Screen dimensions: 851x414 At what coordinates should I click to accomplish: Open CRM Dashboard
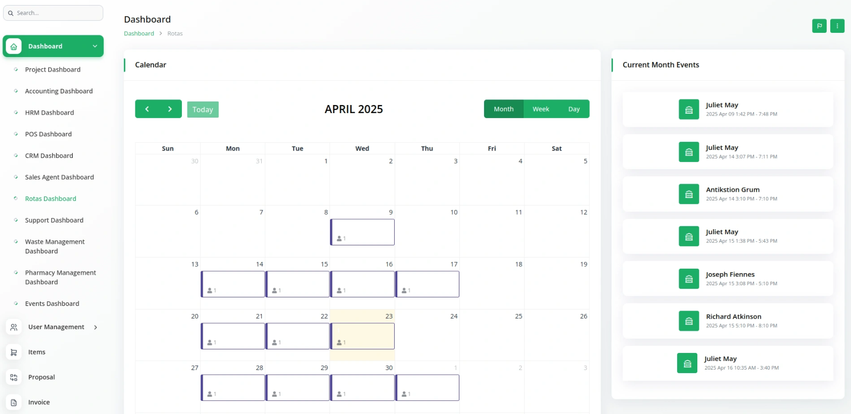pos(49,156)
